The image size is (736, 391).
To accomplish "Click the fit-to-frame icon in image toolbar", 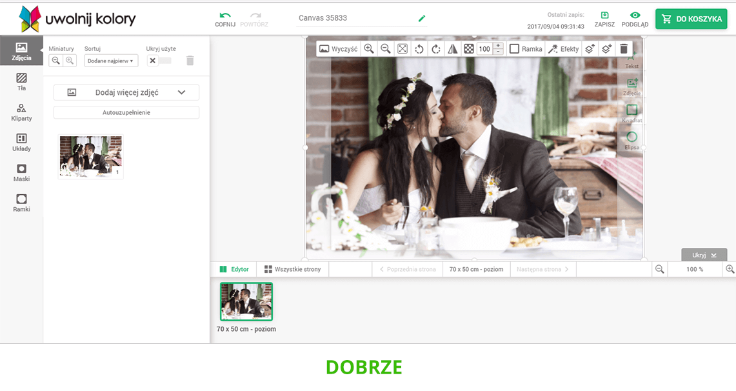I will pyautogui.click(x=402, y=49).
